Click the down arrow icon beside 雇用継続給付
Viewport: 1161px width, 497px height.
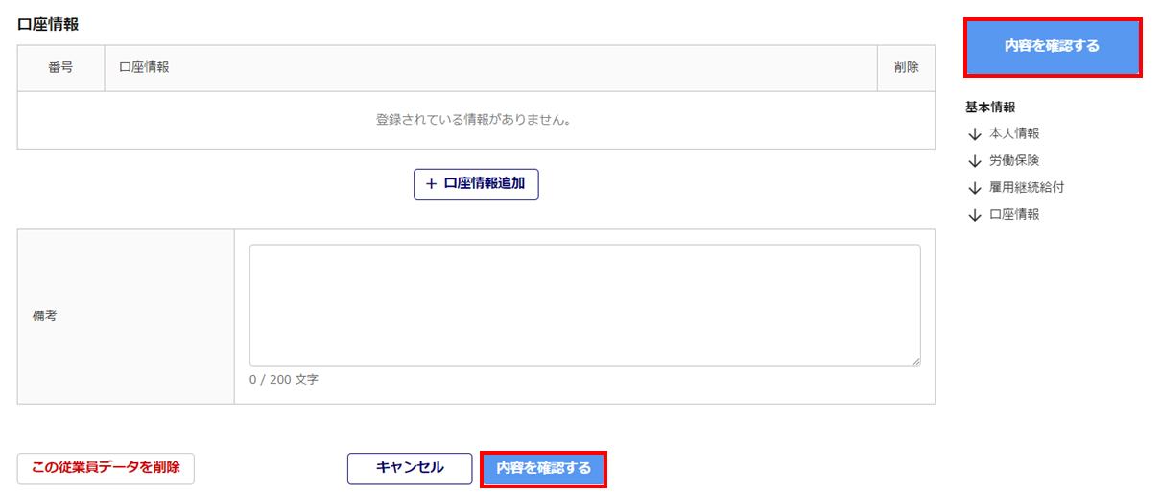pyautogui.click(x=975, y=188)
